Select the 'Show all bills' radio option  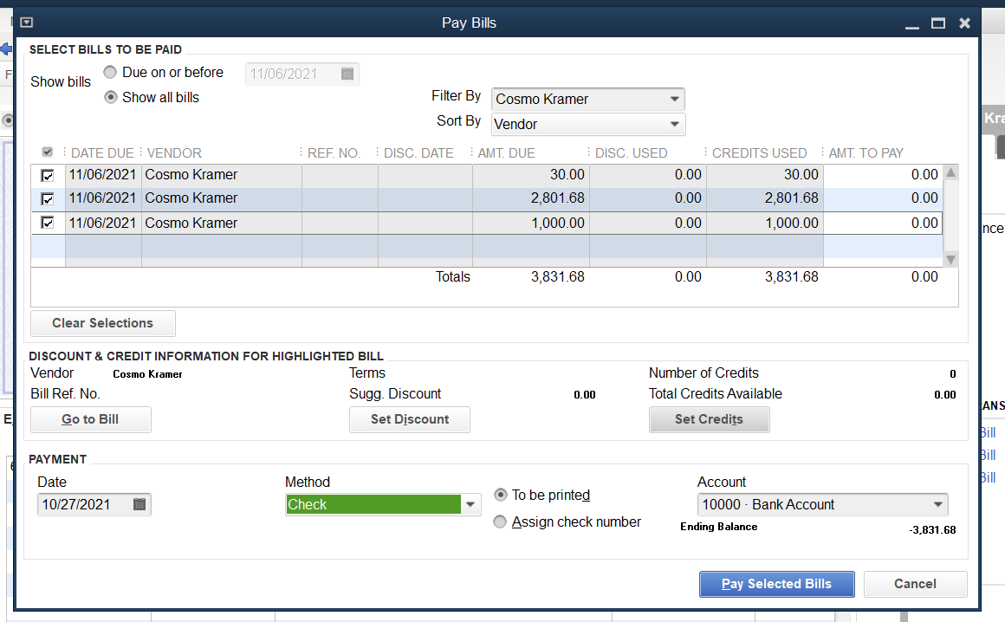(111, 97)
